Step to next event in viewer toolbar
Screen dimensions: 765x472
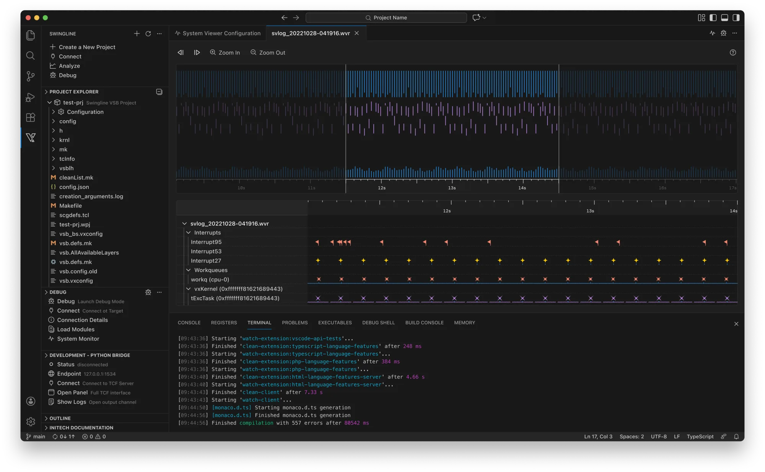point(197,52)
